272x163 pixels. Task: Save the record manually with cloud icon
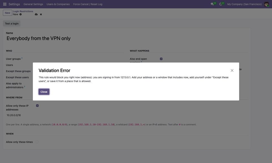tap(36, 14)
